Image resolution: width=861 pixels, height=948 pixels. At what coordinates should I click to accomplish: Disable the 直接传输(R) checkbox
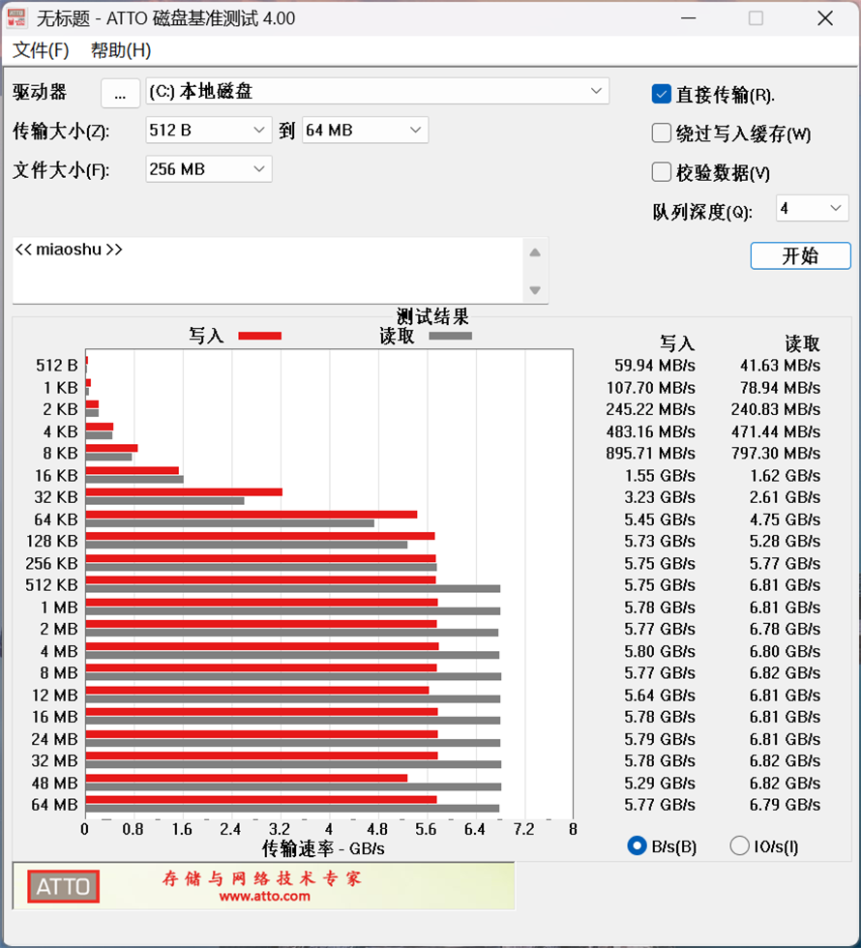pyautogui.click(x=661, y=93)
